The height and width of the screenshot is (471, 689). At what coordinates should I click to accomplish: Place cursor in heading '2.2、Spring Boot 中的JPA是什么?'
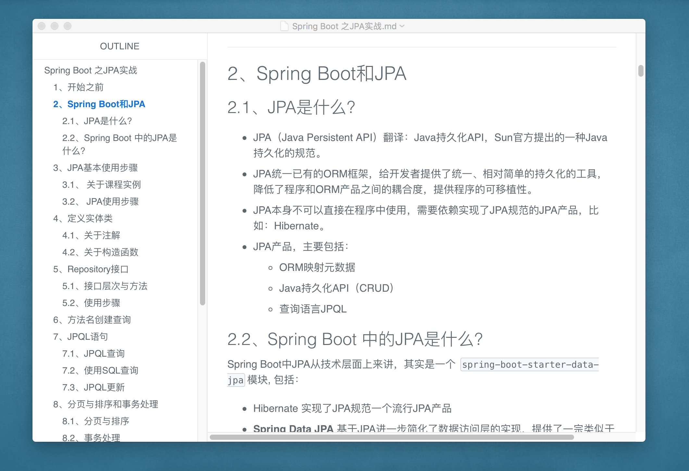[x=355, y=339]
